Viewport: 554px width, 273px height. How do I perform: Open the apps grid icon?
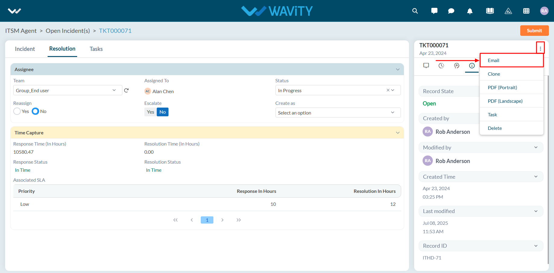pos(526,11)
